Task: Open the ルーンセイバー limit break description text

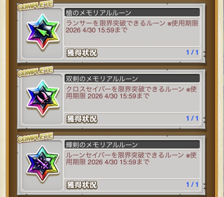Action: pos(132,159)
